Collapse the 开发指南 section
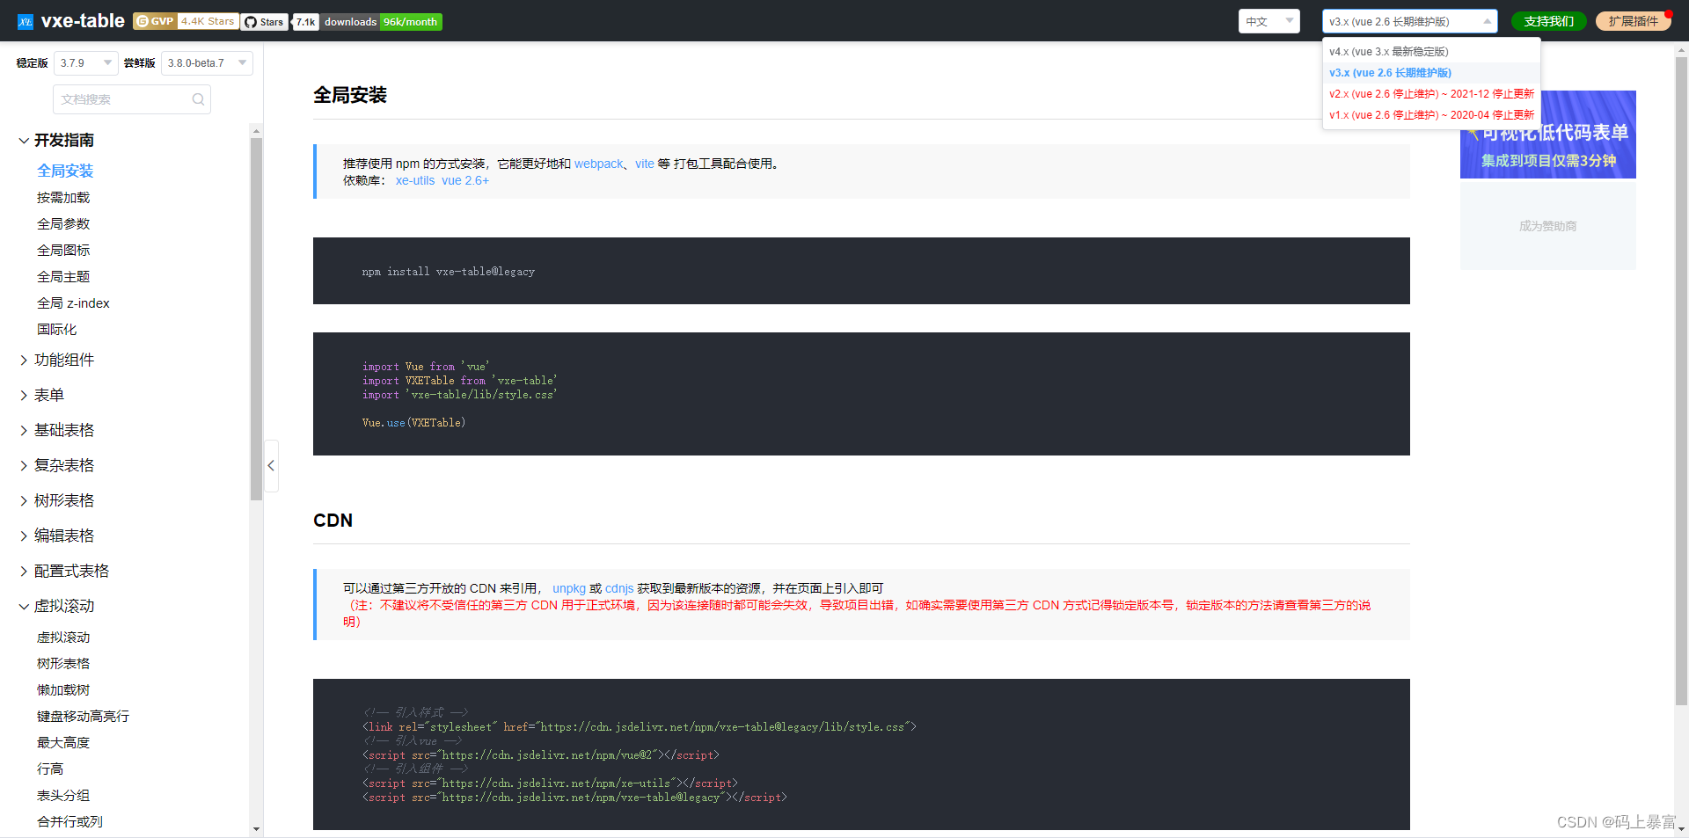 tap(56, 140)
